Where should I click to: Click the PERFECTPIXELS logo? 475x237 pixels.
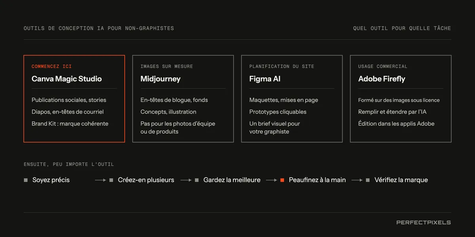(424, 222)
